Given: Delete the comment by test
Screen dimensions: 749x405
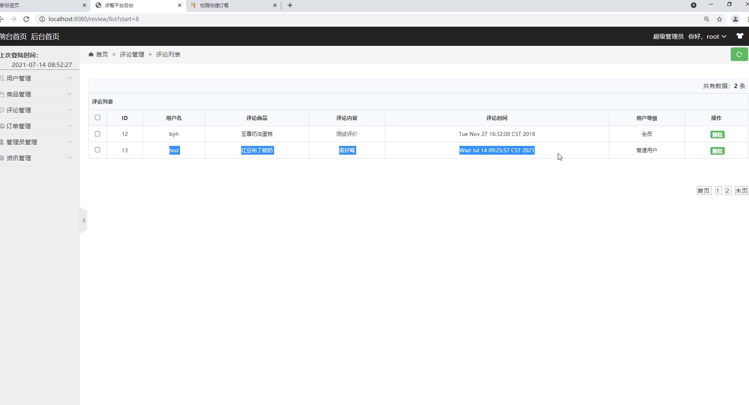Looking at the screenshot, I should pyautogui.click(x=717, y=151).
